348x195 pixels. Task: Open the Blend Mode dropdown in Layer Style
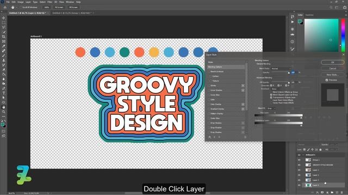pos(281,69)
